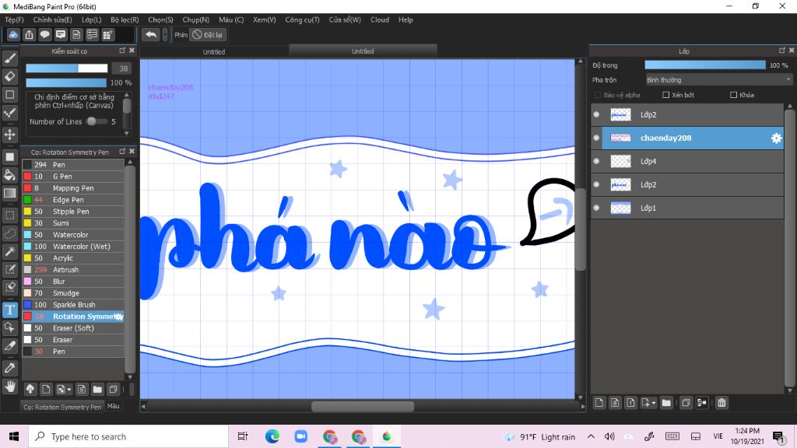The height and width of the screenshot is (448, 797).
Task: Pick the Bucket fill tool
Action: 9,175
